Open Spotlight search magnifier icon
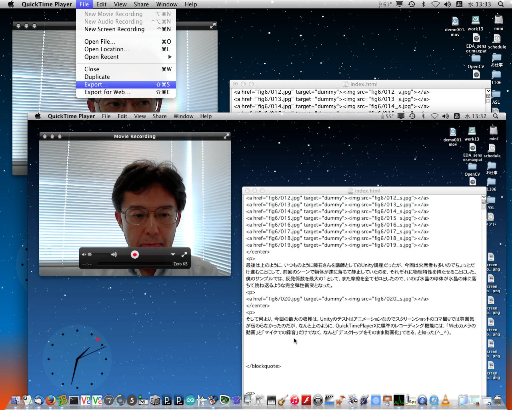Image resolution: width=512 pixels, height=410 pixels. (500, 4)
